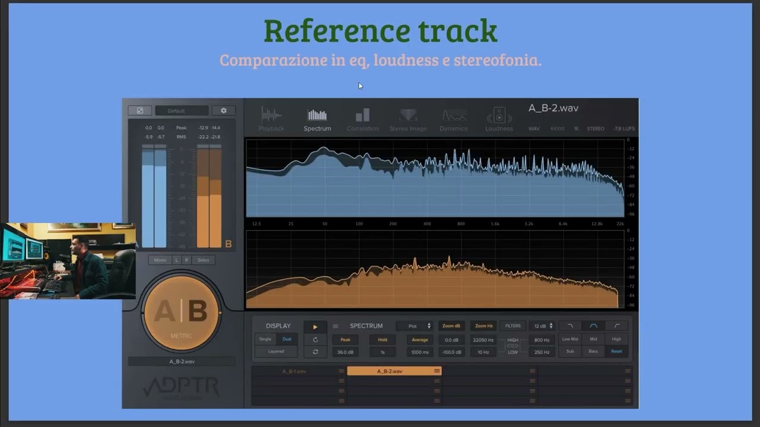Solo the R channel button
The height and width of the screenshot is (427, 760).
(x=186, y=260)
